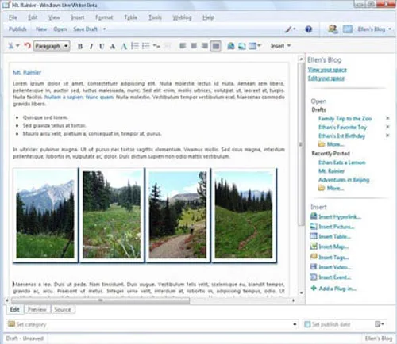Click the undo arrow icon

point(27,46)
